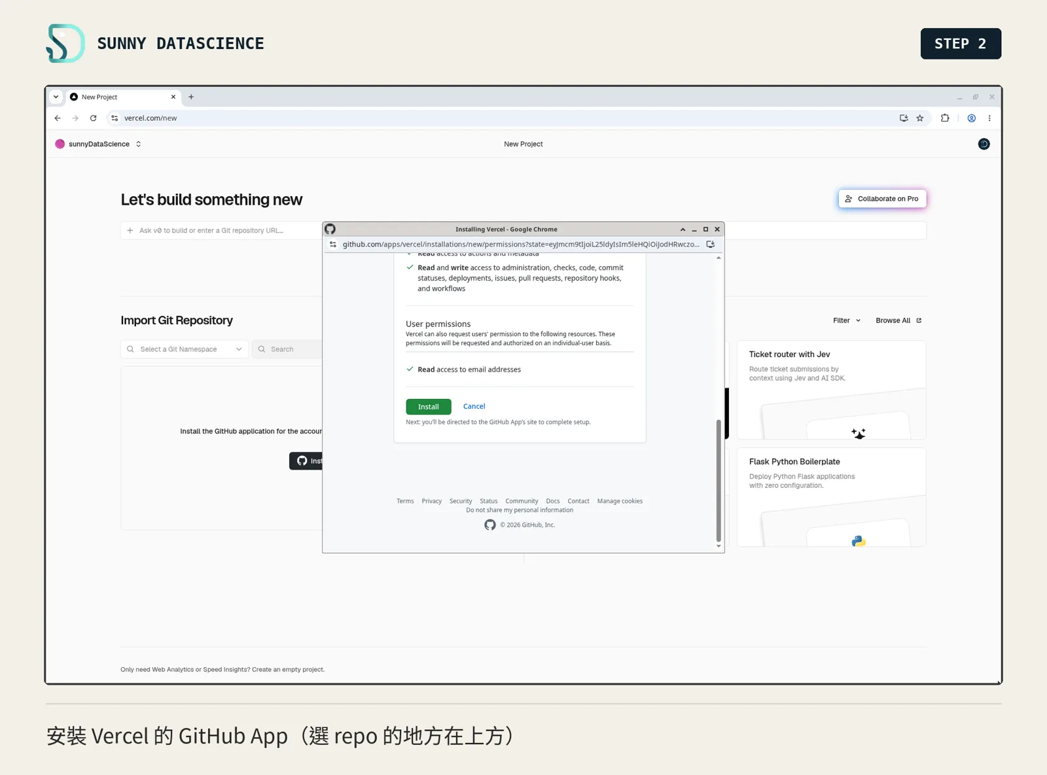Click the GitHub Octocat logo in footer
1047x775 pixels.
tap(490, 525)
